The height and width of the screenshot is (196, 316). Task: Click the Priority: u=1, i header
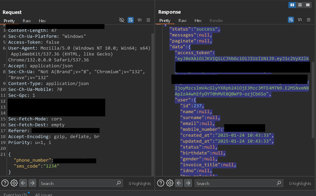tap(30, 142)
